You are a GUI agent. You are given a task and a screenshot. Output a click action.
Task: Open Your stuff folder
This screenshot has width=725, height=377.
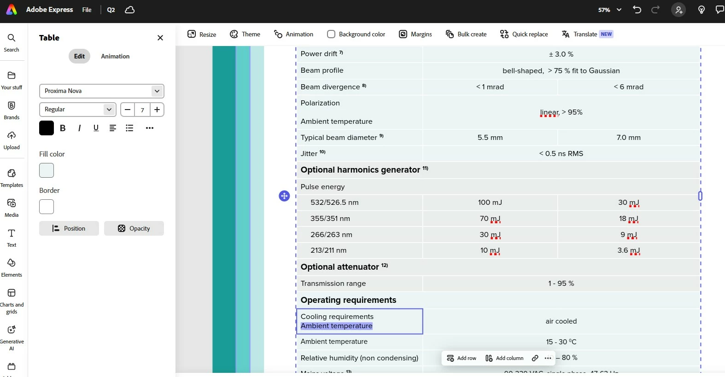pos(12,81)
